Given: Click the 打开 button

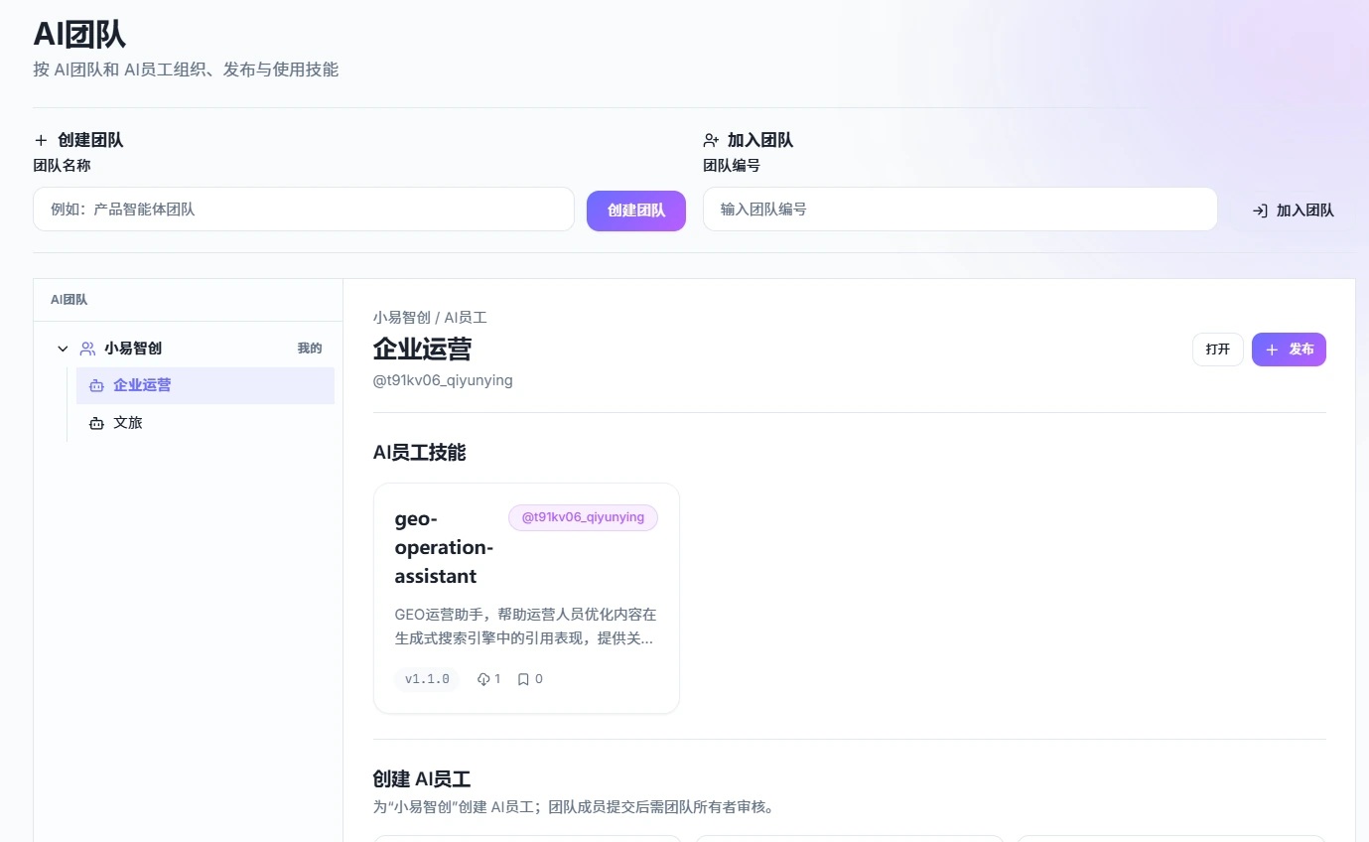Looking at the screenshot, I should pyautogui.click(x=1218, y=350).
